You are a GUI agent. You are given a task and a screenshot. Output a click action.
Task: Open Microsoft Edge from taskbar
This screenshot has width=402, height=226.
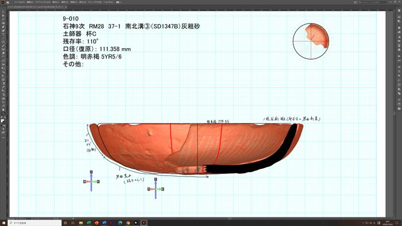pos(120,223)
